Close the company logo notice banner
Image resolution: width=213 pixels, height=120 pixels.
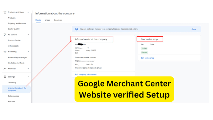pos(194,29)
